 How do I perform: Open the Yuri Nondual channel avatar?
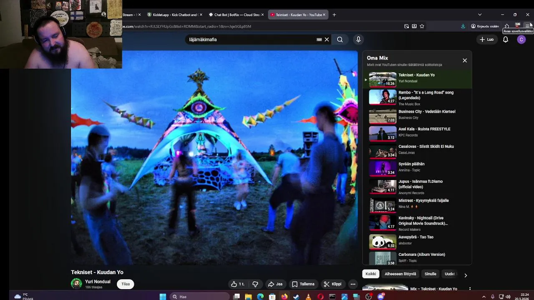point(76,284)
